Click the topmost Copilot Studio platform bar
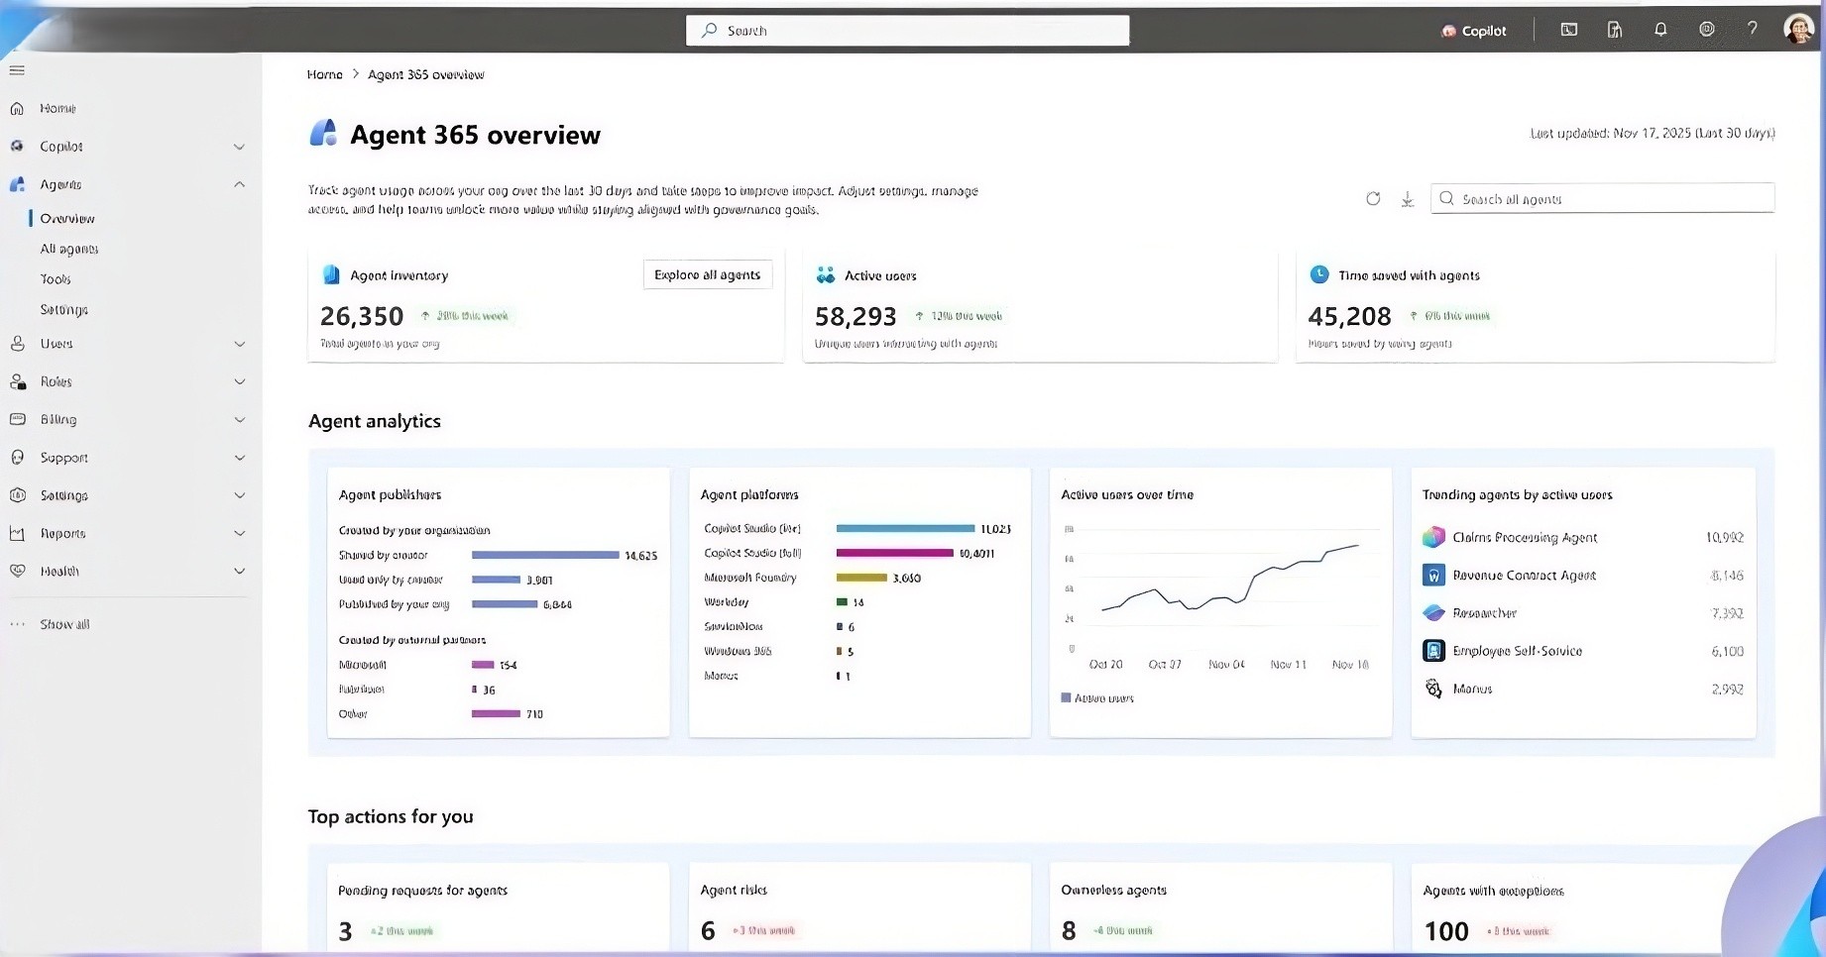The height and width of the screenshot is (957, 1826). point(905,528)
